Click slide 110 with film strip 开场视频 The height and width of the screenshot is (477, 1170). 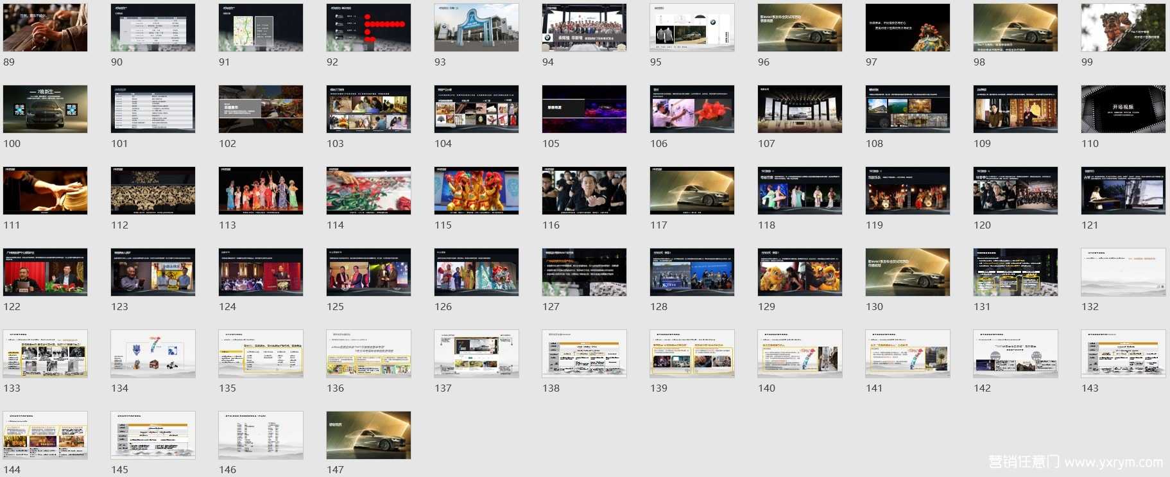[x=1123, y=109]
